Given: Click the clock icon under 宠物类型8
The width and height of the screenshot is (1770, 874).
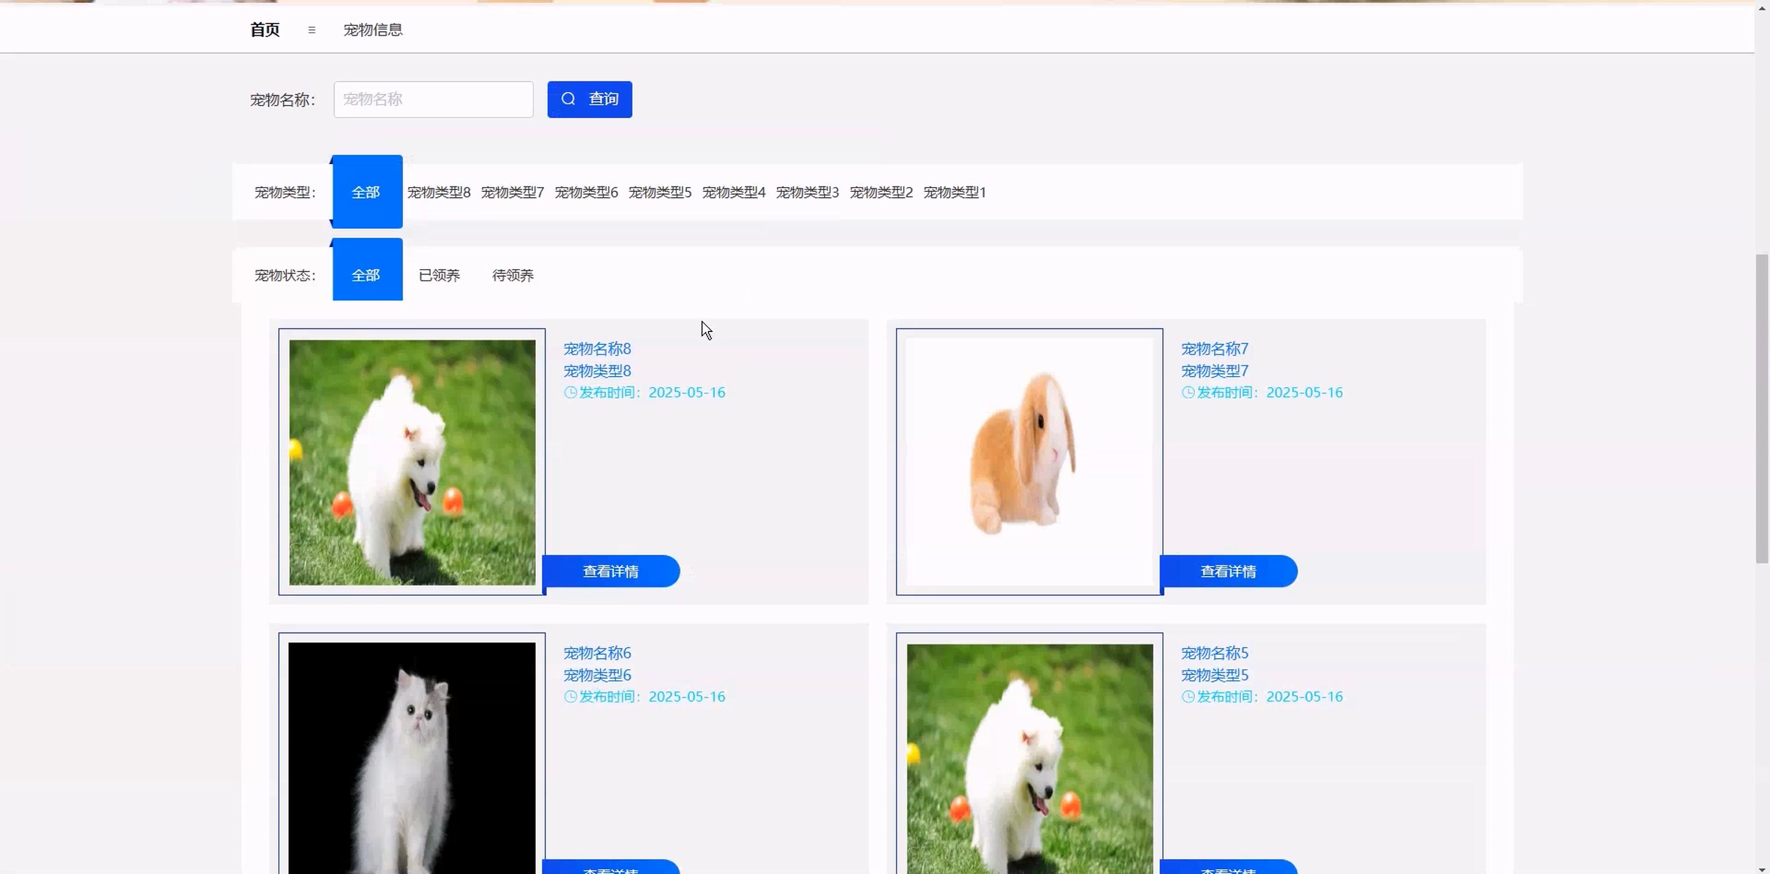Looking at the screenshot, I should 570,393.
